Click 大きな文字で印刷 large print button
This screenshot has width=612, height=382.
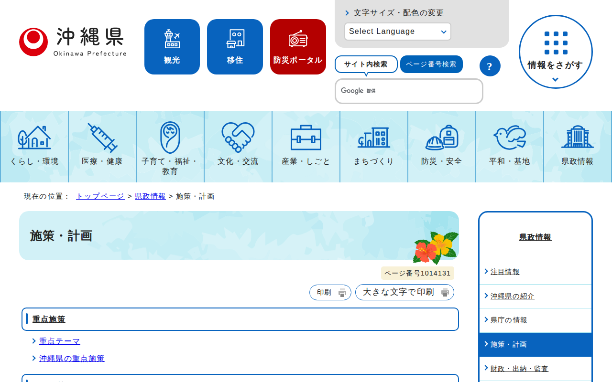coord(404,292)
